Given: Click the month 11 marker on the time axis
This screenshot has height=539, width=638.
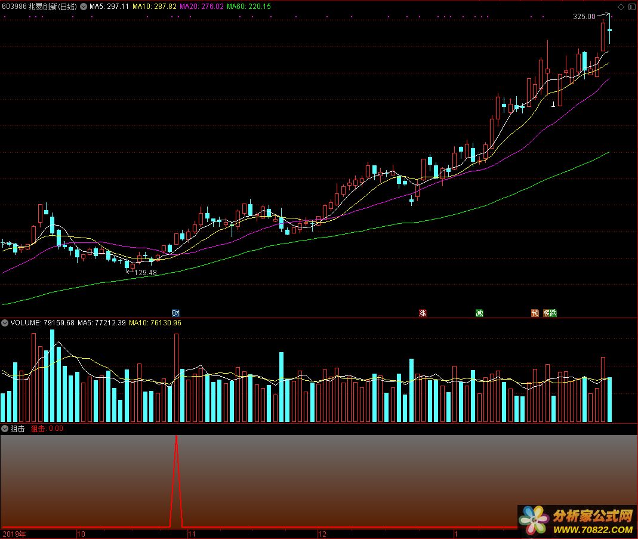Looking at the screenshot, I should tap(192, 534).
